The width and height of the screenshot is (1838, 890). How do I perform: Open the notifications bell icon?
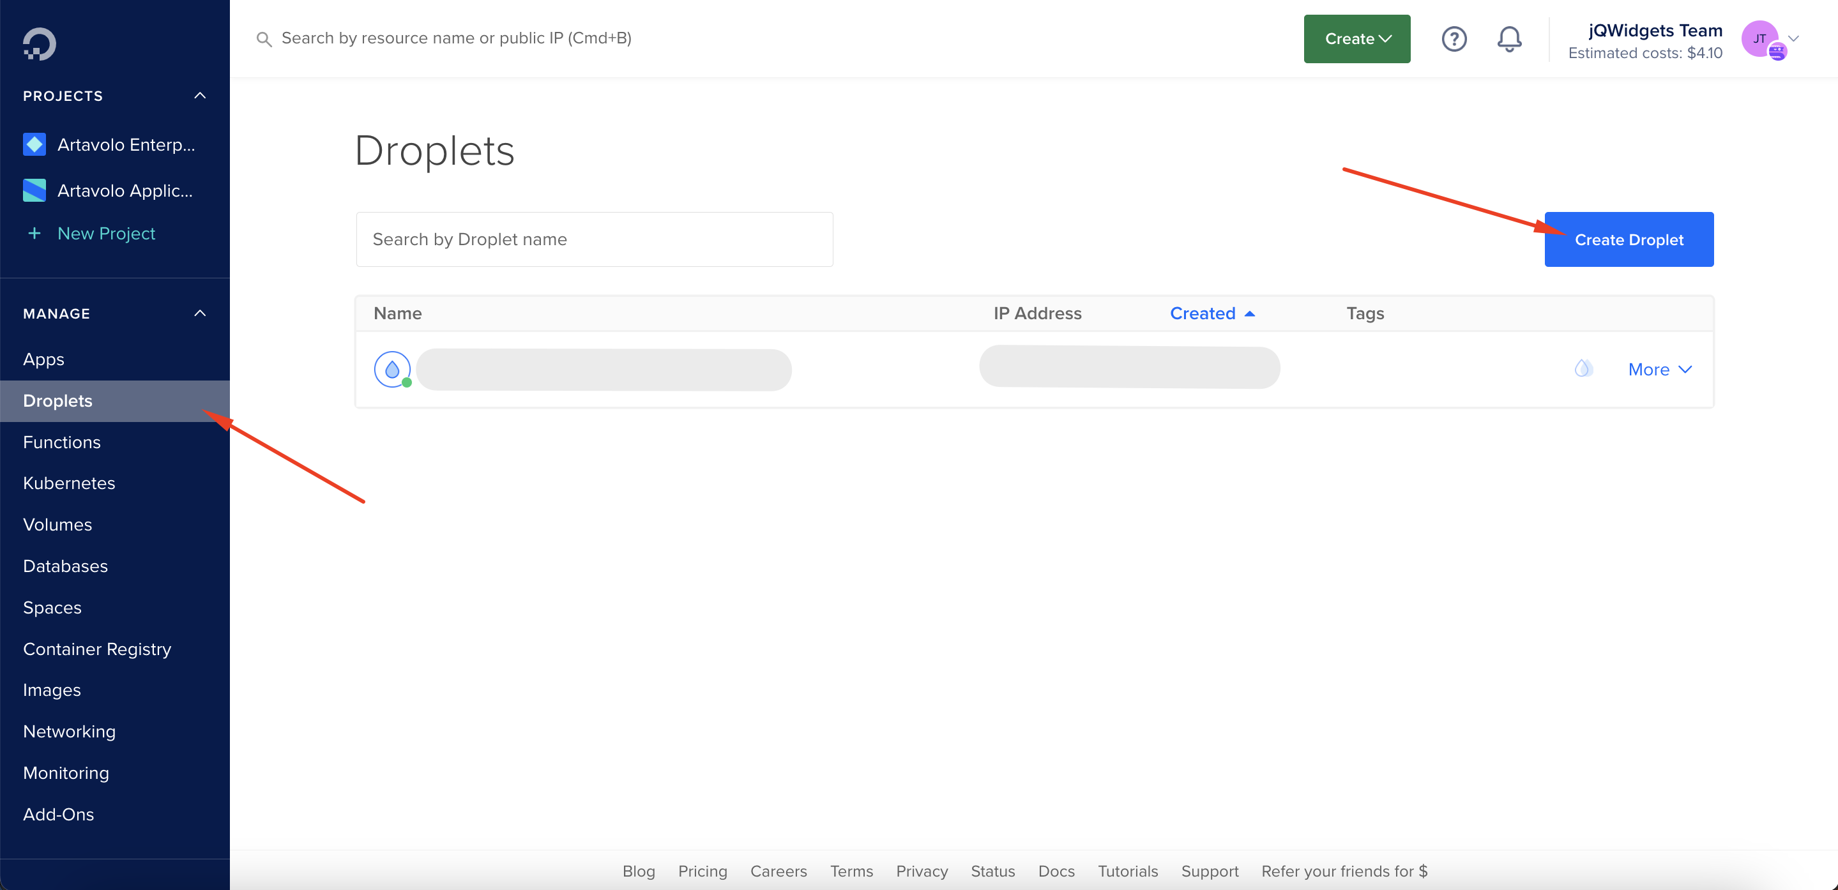coord(1509,38)
